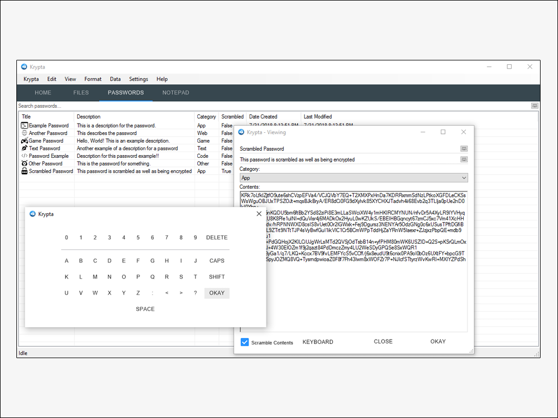Select the PASSWORDS tab
Viewport: 558px width, 418px height.
pos(126,93)
